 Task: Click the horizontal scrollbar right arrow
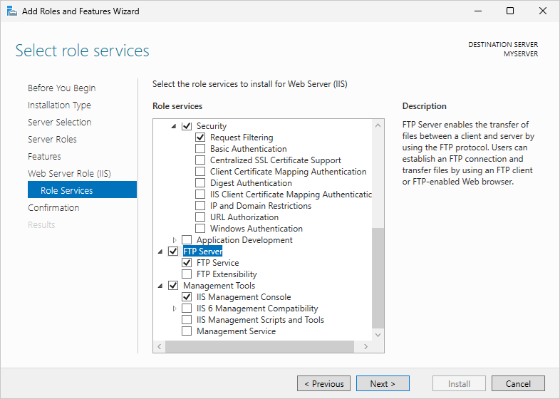(x=366, y=346)
